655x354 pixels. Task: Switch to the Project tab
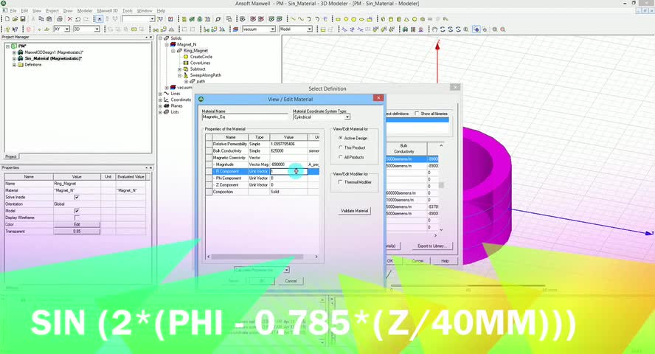pyautogui.click(x=11, y=156)
